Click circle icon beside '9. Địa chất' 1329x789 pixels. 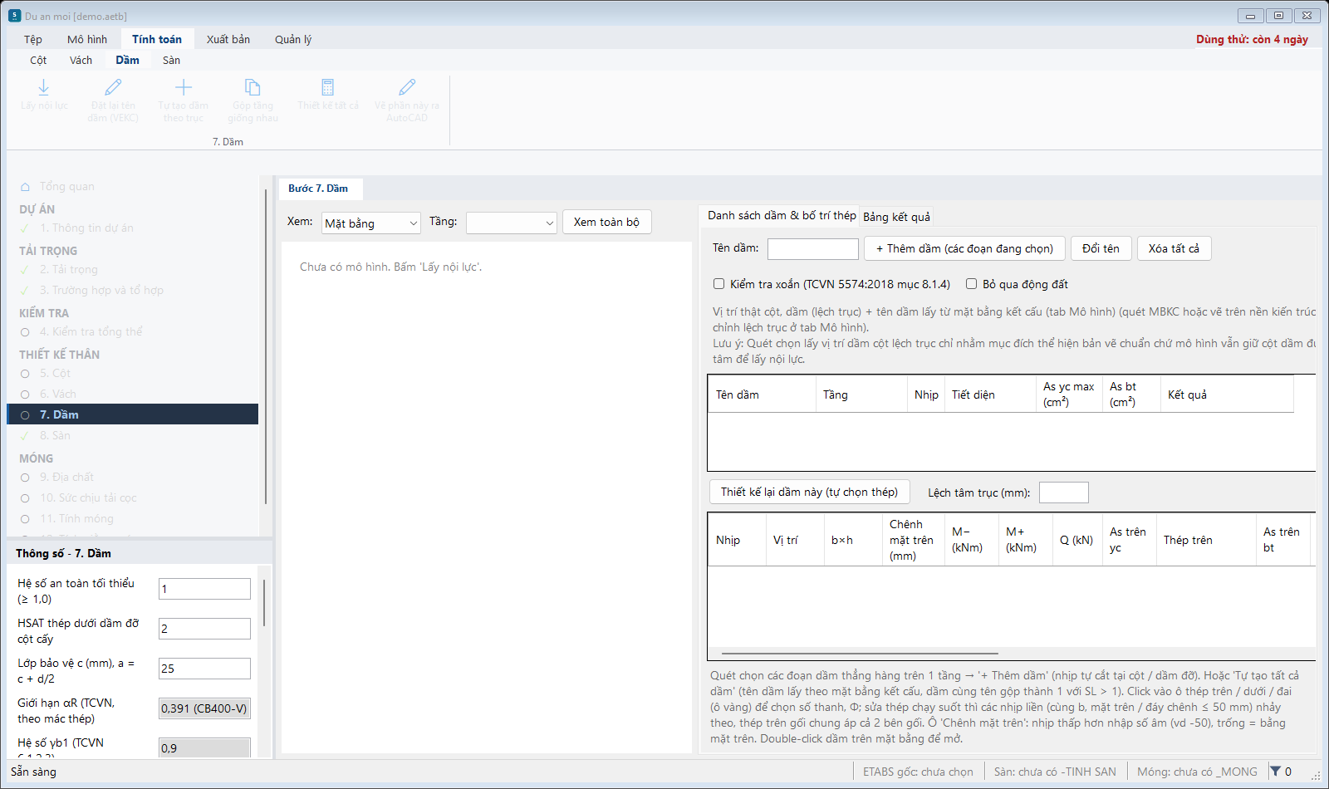click(25, 478)
